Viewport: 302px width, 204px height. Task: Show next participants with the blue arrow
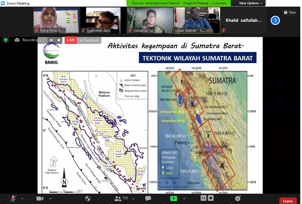click(275, 20)
